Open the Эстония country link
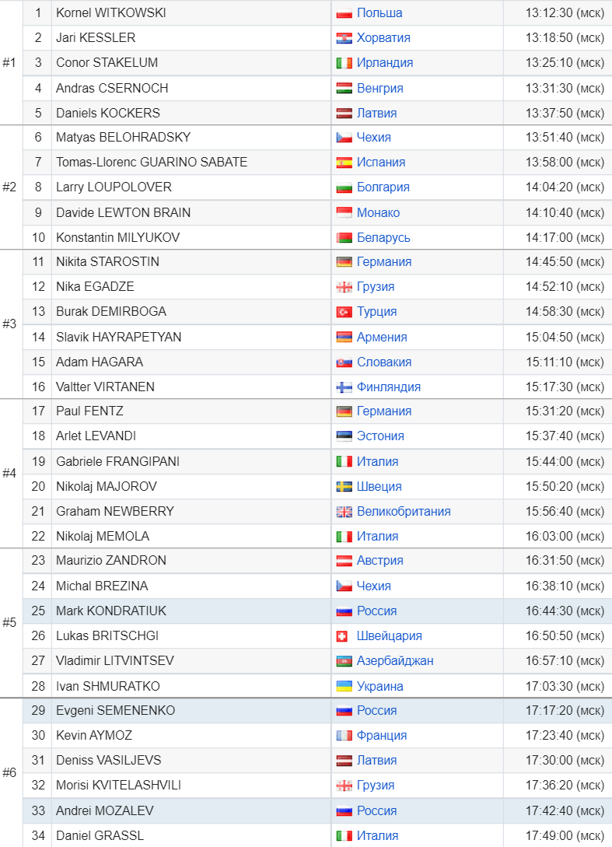The height and width of the screenshot is (847, 612). point(380,436)
